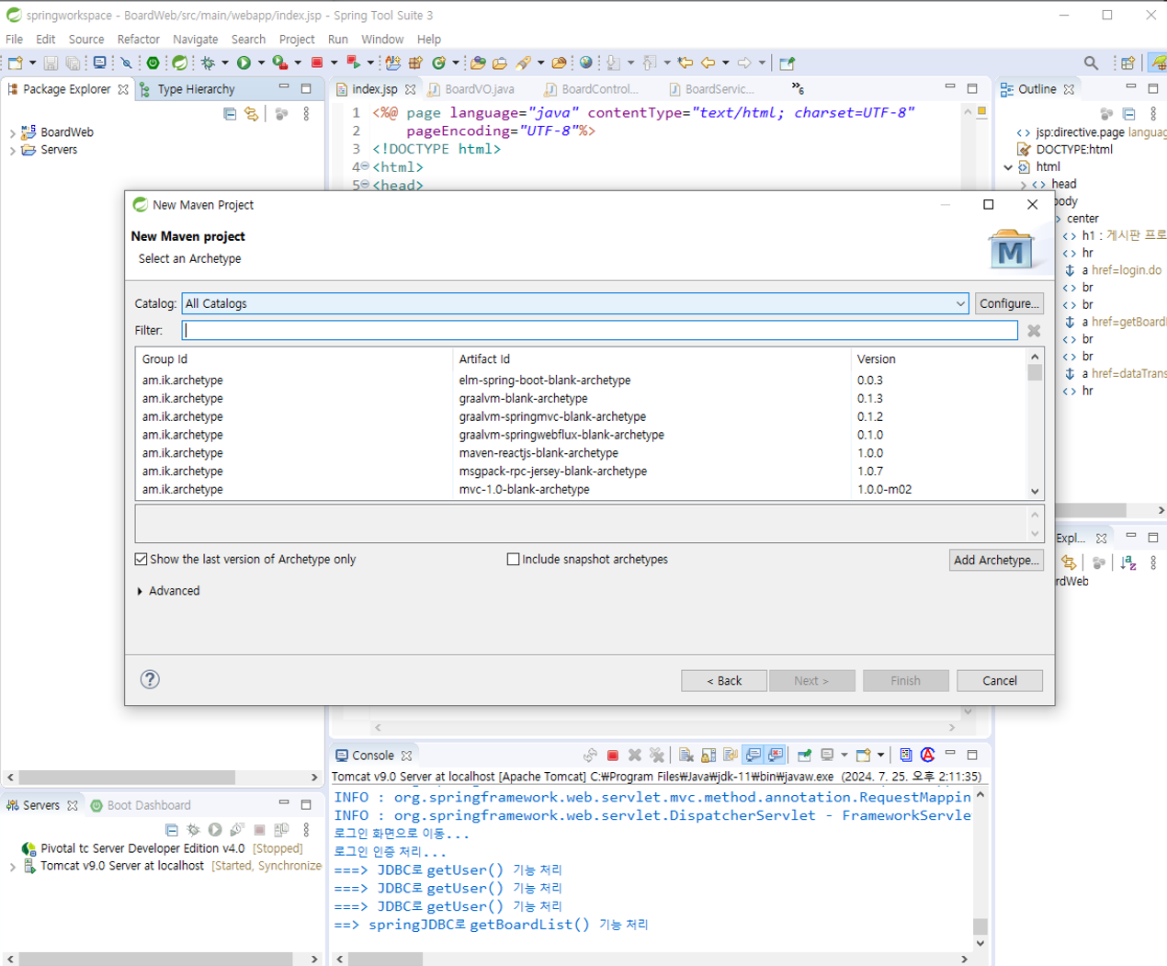Screen dimensions: 1167x966
Task: Click the Save icon in main toolbar
Action: pyautogui.click(x=51, y=63)
